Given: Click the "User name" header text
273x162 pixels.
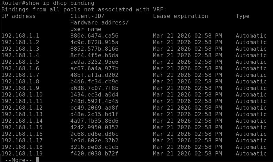Looking at the screenshot, I should coord(85,29).
